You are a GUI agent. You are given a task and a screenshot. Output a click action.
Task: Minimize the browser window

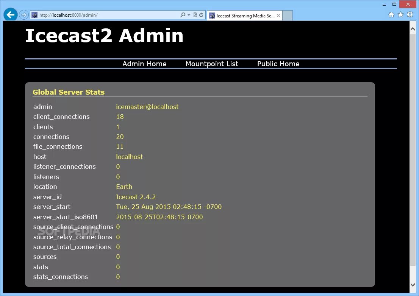pos(384,4)
